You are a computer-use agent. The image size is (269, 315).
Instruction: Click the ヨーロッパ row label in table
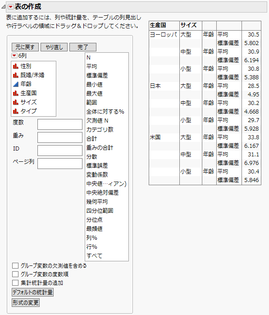click(x=163, y=35)
